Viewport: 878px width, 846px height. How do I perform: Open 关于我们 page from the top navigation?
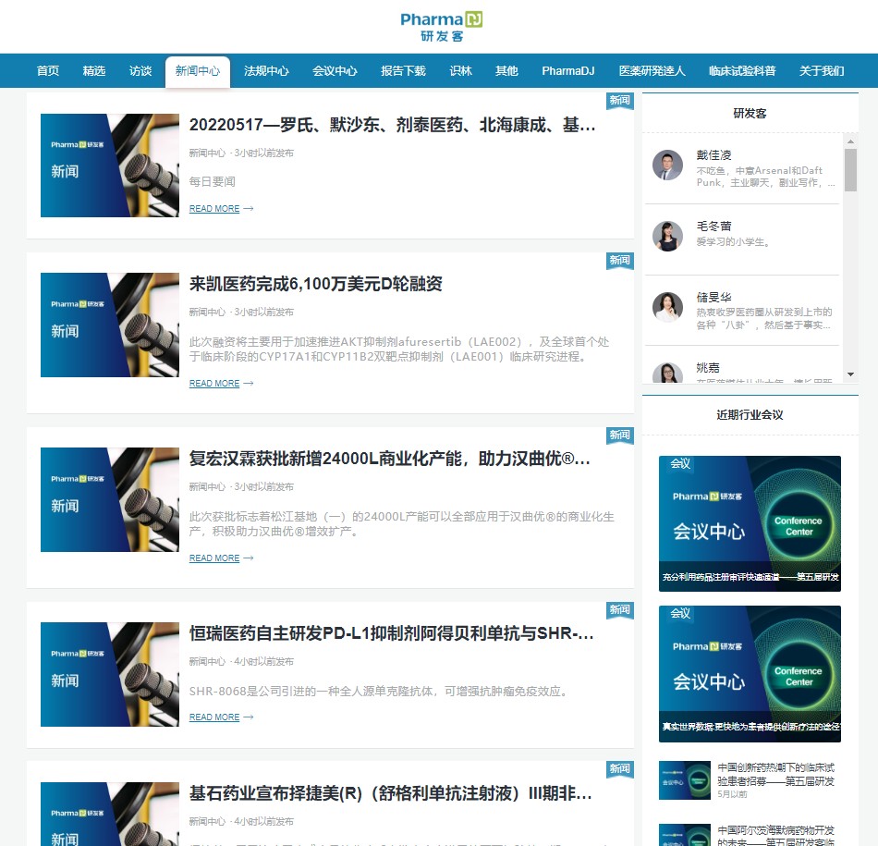[x=822, y=71]
